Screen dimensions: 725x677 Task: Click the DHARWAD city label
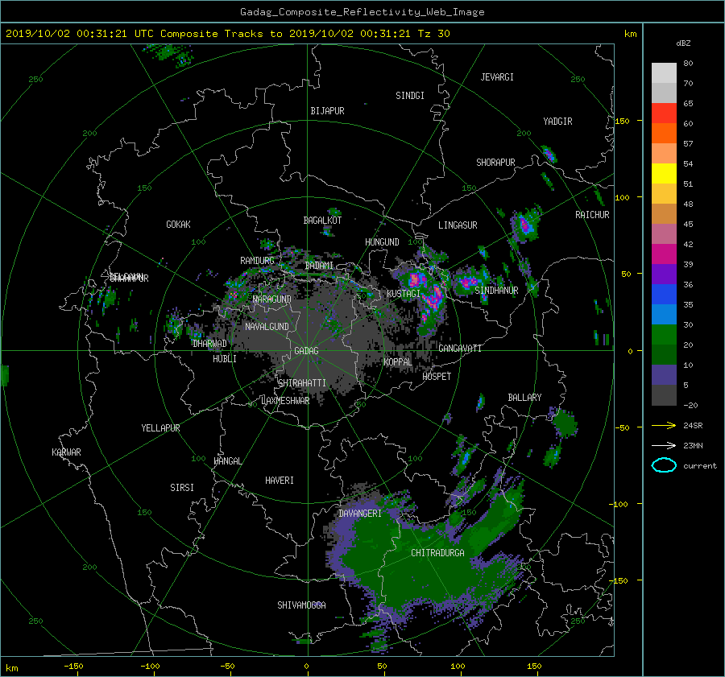[x=209, y=344]
